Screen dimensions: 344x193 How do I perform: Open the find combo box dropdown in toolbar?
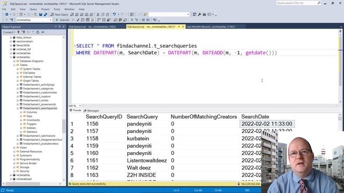coord(188,14)
